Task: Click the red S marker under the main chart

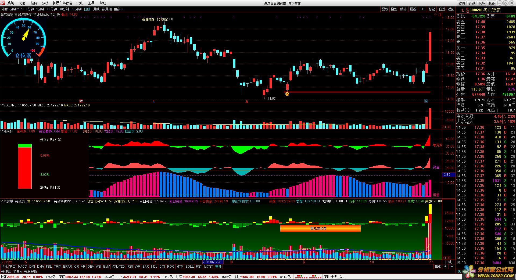Action: pyautogui.click(x=247, y=102)
